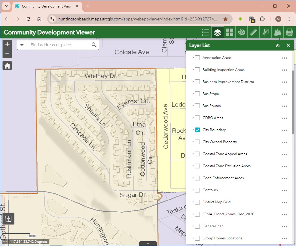This screenshot has width=296, height=246.
Task: Open the Draw palette tool
Action: (241, 32)
